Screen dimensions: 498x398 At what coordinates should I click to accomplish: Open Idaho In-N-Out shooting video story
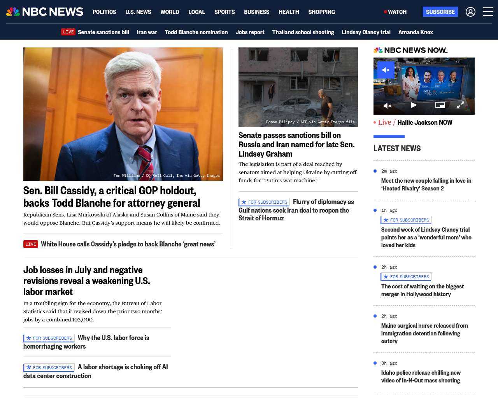pos(421,377)
